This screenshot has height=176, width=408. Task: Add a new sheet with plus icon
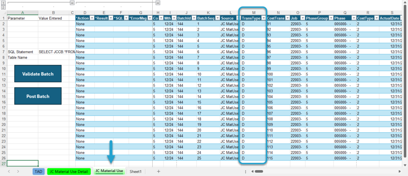tap(159, 171)
